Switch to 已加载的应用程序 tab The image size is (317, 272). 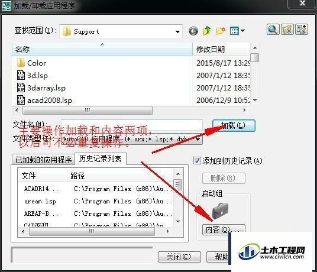click(43, 160)
